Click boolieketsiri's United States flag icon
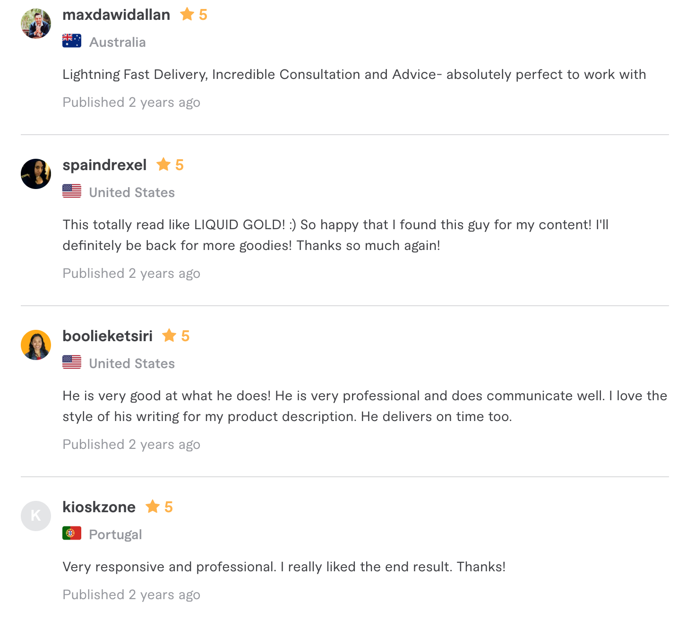 coord(72,362)
